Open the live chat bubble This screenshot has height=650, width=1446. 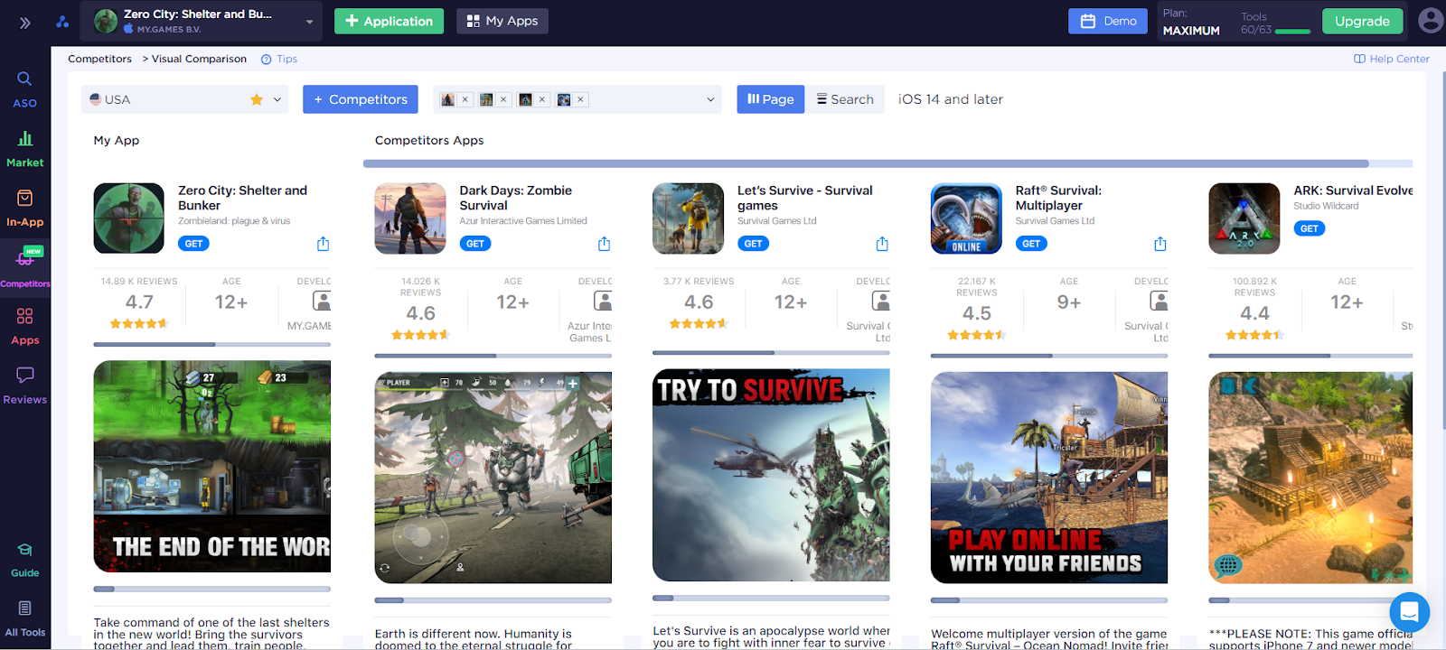tap(1409, 612)
